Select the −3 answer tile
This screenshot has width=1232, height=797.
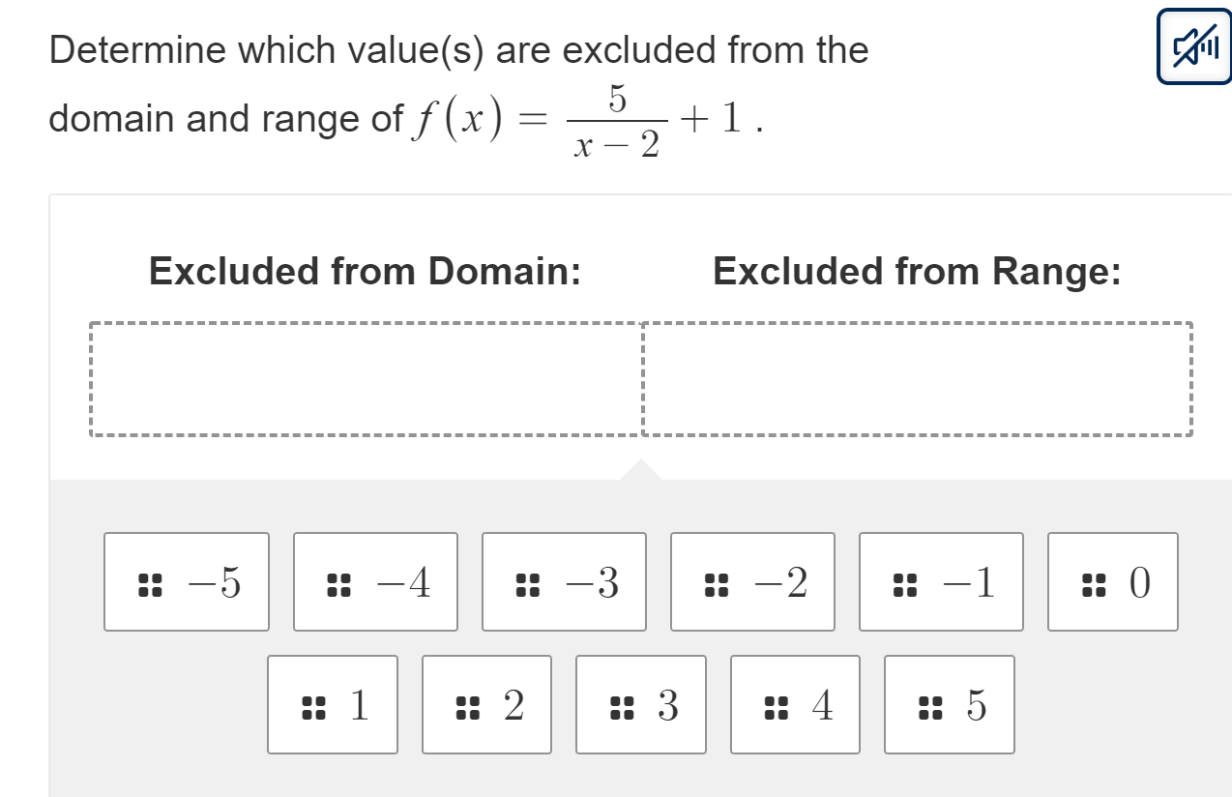pyautogui.click(x=563, y=582)
